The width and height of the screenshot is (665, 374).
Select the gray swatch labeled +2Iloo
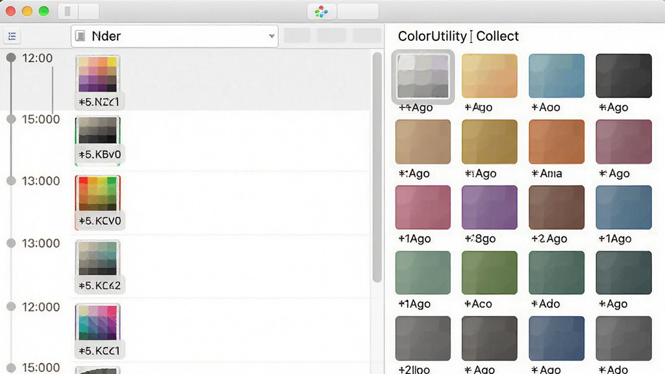[x=423, y=338]
